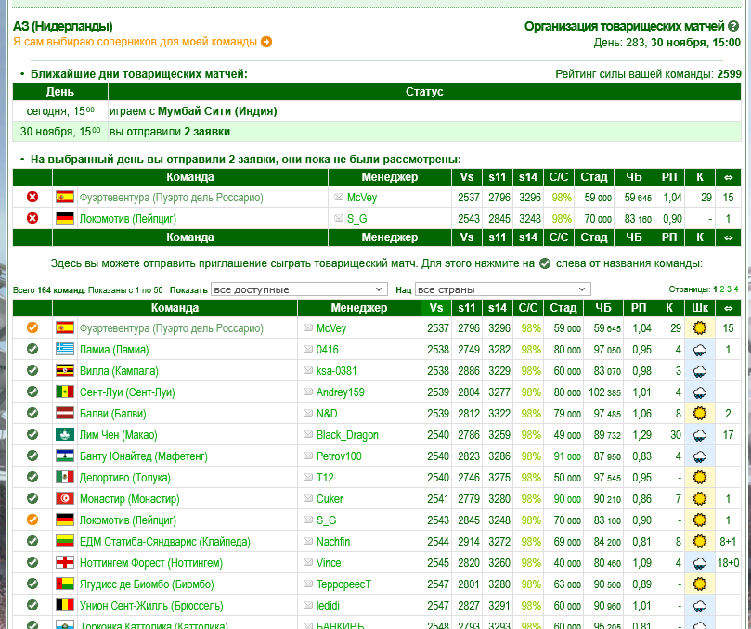
Task: Click envelope icon next to Nachfin
Action: pyautogui.click(x=308, y=541)
